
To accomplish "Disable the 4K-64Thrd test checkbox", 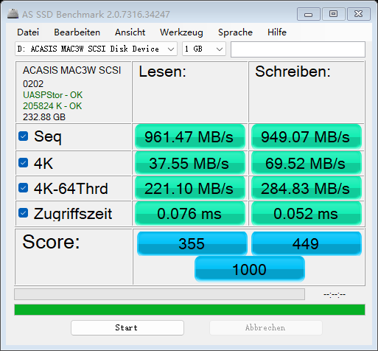I will coord(24,188).
